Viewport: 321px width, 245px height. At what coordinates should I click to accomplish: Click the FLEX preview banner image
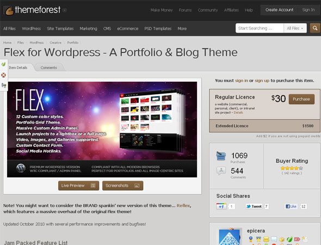pyautogui.click(x=102, y=130)
